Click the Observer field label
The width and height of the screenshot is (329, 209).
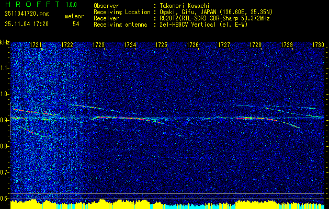click(x=106, y=6)
